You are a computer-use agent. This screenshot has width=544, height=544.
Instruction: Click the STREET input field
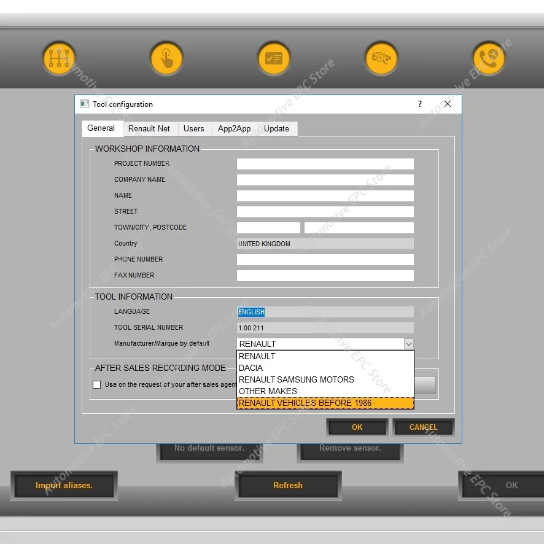click(325, 212)
